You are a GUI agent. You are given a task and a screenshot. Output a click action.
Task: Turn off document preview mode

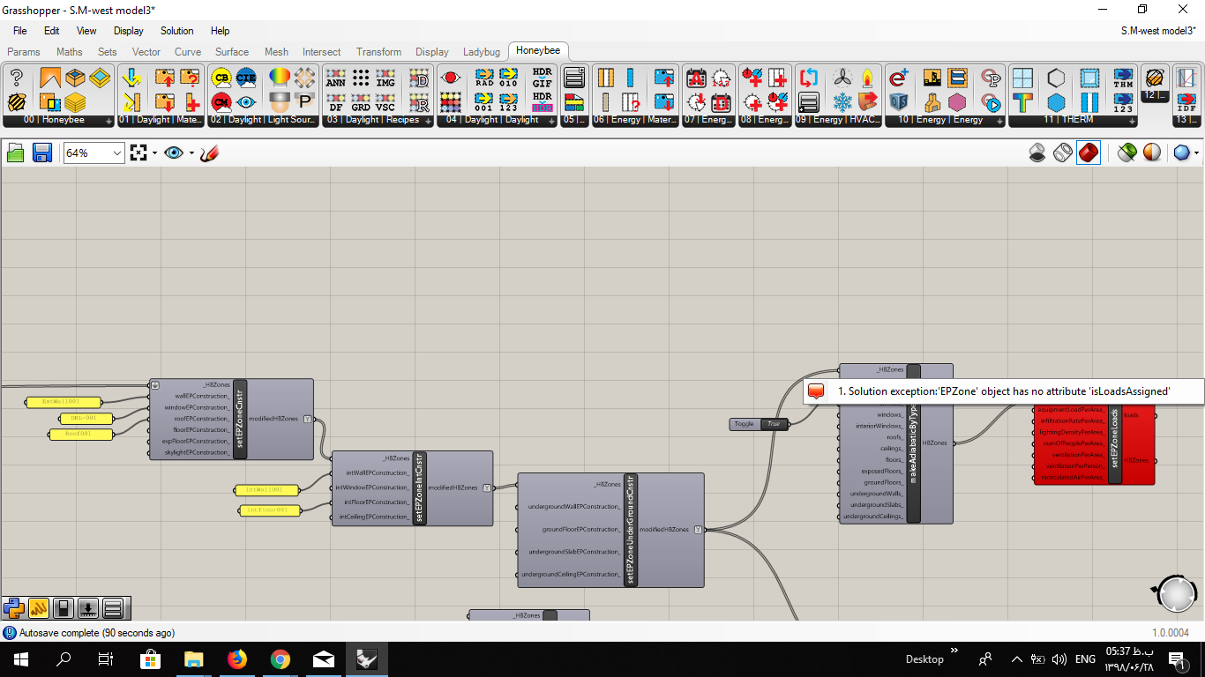click(1038, 153)
